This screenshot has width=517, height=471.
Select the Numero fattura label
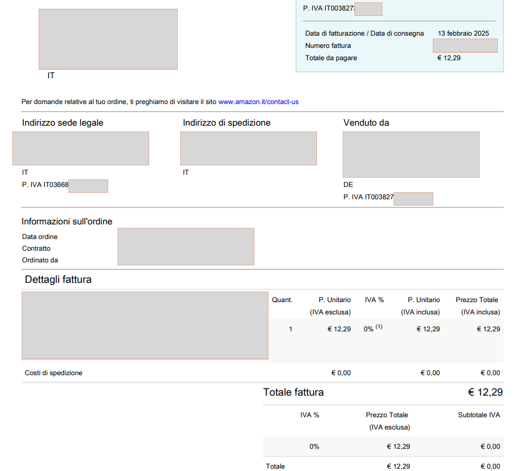pos(328,46)
